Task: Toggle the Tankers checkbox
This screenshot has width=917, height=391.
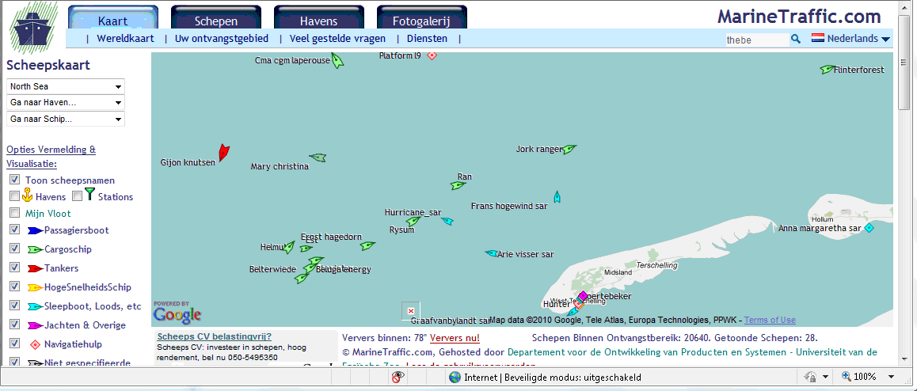Action: [x=14, y=267]
